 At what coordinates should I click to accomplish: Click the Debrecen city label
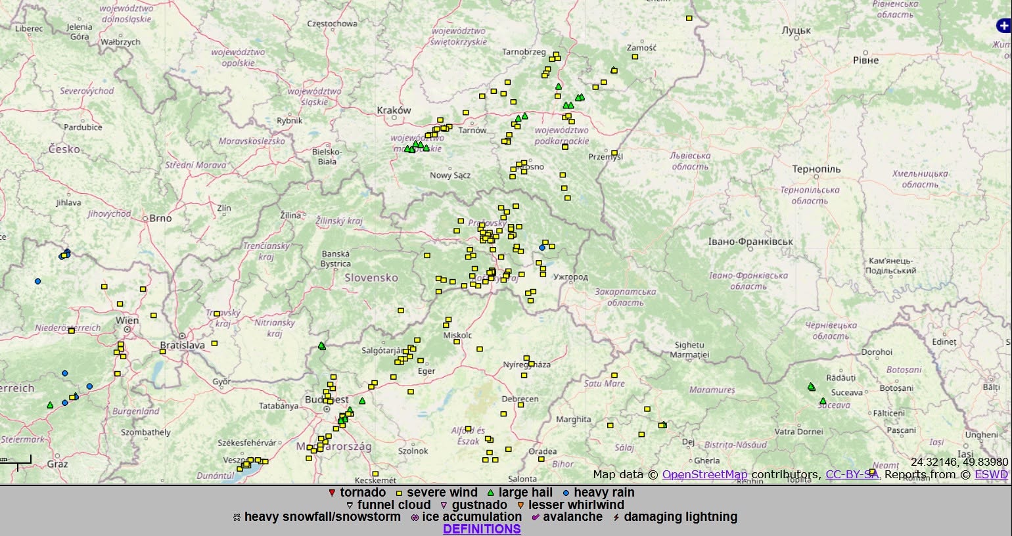[x=520, y=399]
